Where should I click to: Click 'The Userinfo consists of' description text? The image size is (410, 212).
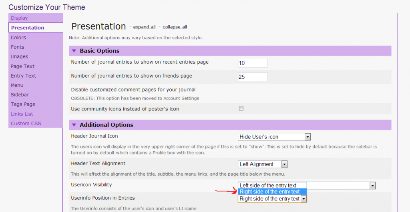click(x=134, y=209)
